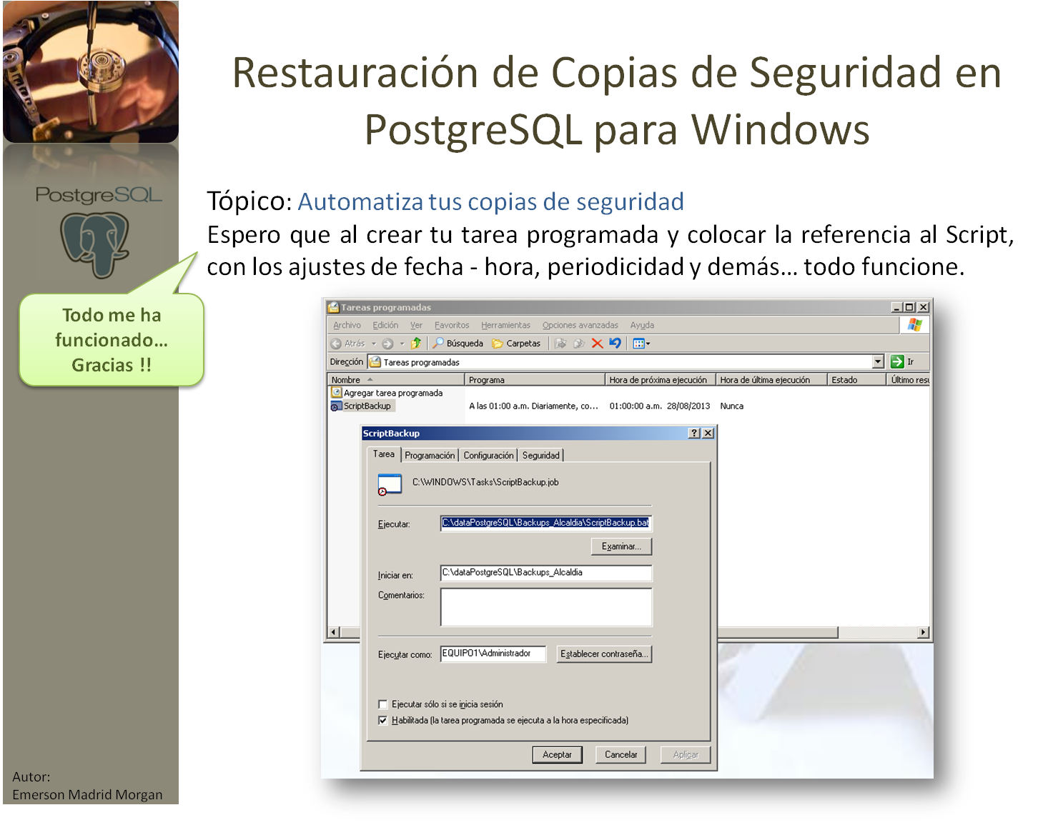Open the forward history dropdown arrow
The height and width of the screenshot is (825, 1043).
402,344
